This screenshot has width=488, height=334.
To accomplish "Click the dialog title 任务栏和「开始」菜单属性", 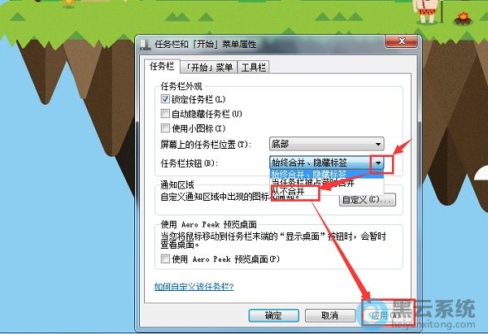I will click(206, 44).
